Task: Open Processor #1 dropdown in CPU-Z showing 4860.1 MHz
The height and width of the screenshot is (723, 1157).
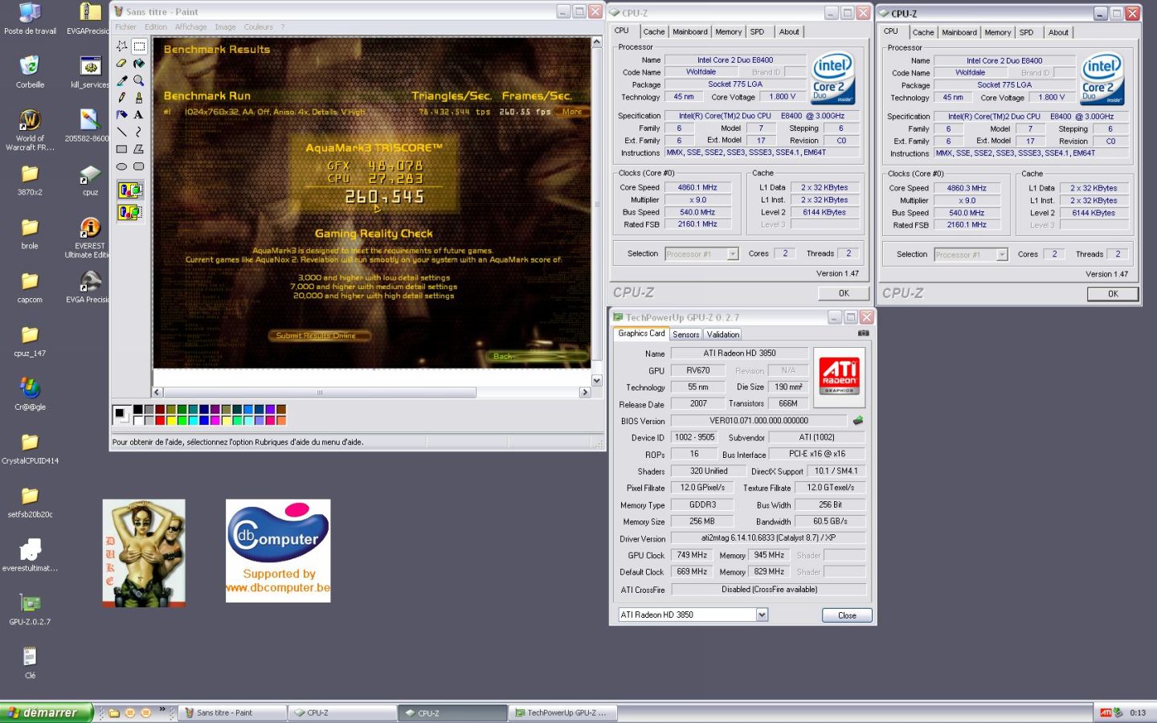Action: tap(732, 254)
